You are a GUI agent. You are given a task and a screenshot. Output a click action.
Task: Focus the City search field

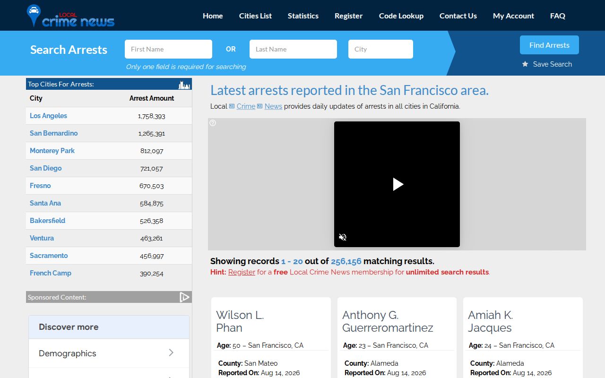coord(380,49)
